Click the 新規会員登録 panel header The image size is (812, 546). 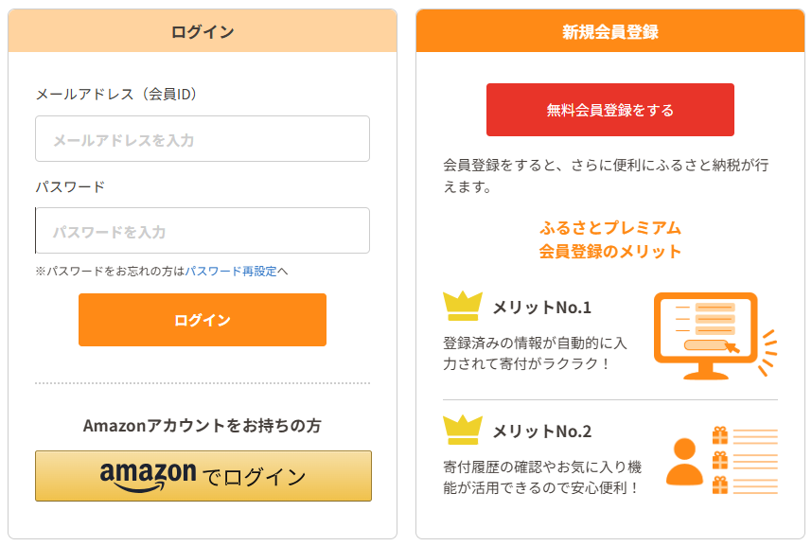click(x=610, y=31)
